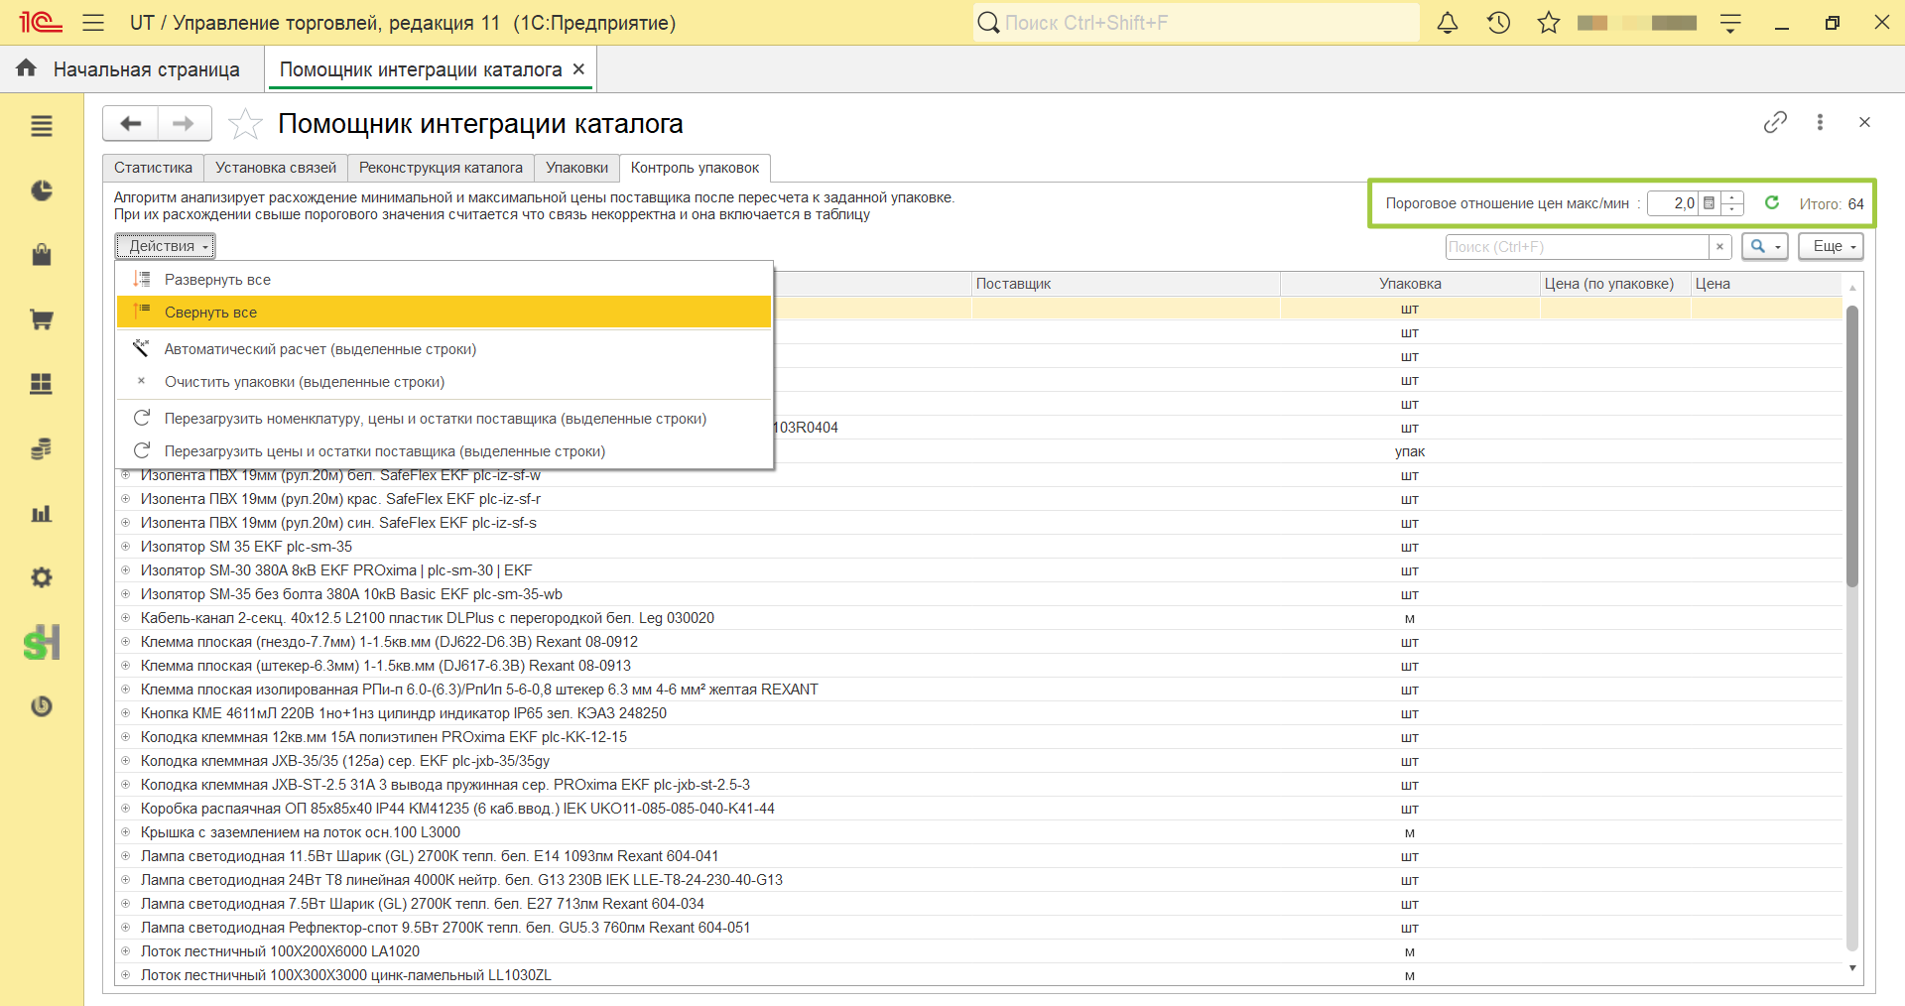This screenshot has width=1905, height=1006.
Task: Copy link using the chain icon
Action: click(1775, 122)
